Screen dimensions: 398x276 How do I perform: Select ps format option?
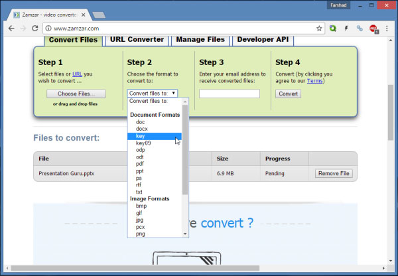155,178
